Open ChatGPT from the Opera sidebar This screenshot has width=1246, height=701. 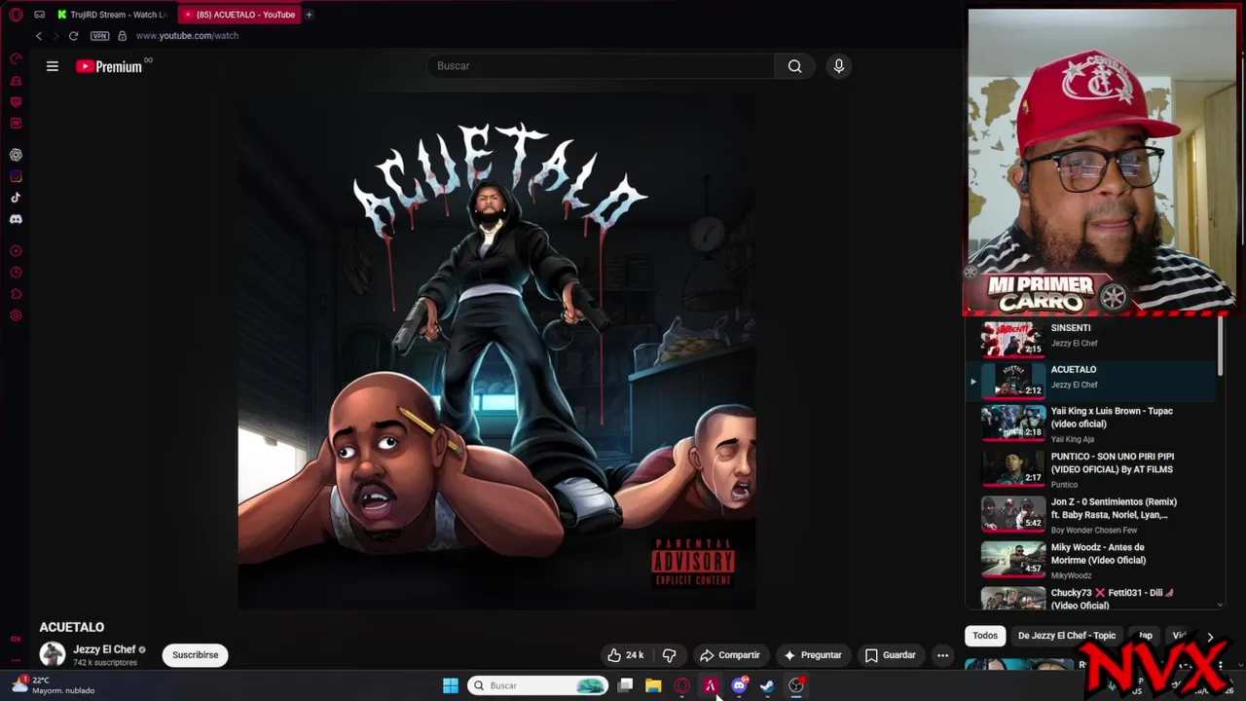point(16,155)
